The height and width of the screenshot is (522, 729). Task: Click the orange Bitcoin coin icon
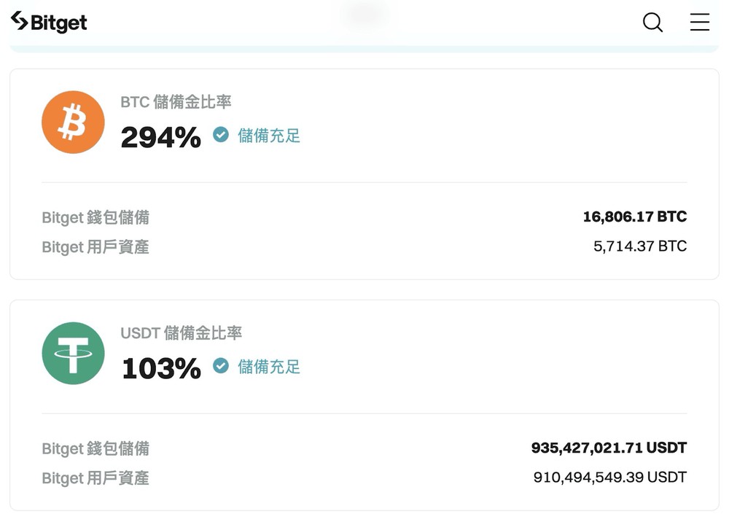pos(73,122)
